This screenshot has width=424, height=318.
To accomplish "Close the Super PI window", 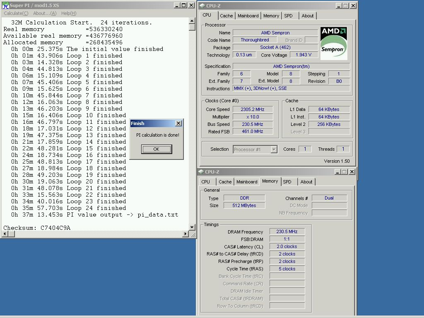I will pos(191,5).
